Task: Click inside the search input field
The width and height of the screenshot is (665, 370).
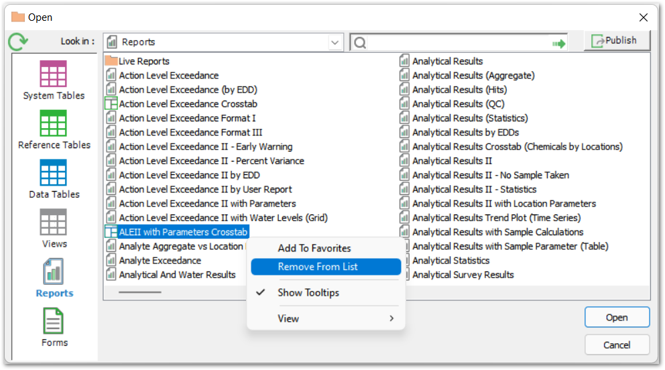Action: tap(456, 43)
